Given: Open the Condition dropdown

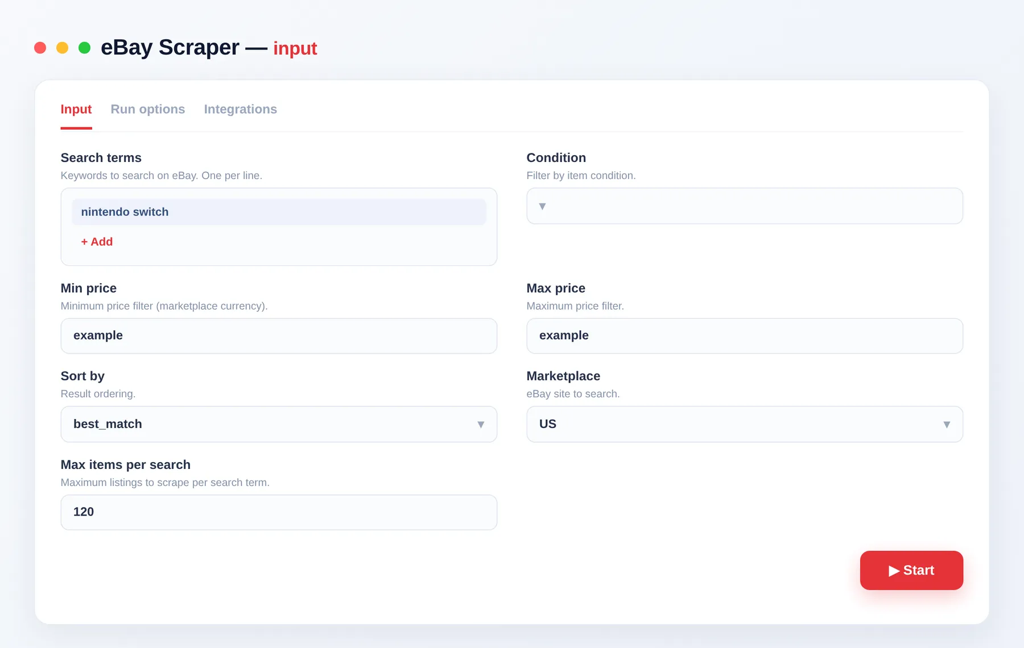Looking at the screenshot, I should [x=745, y=206].
